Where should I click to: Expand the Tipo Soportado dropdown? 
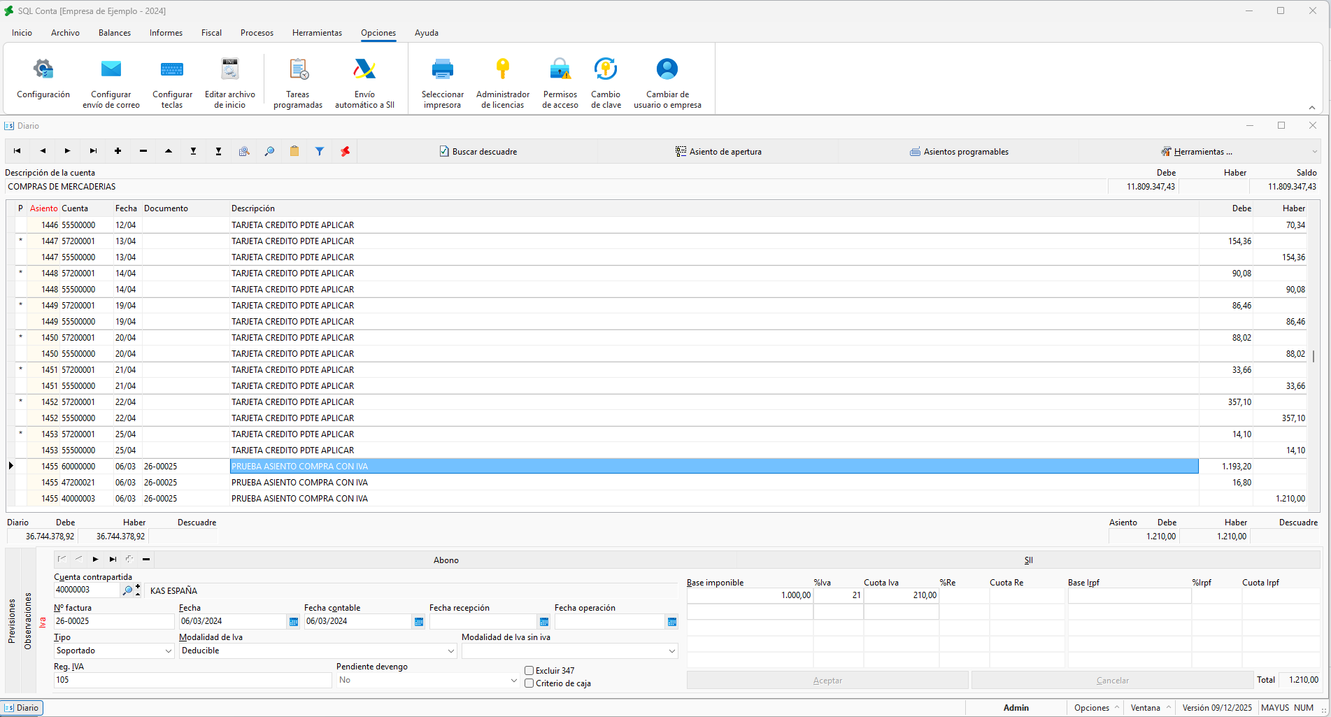point(169,651)
